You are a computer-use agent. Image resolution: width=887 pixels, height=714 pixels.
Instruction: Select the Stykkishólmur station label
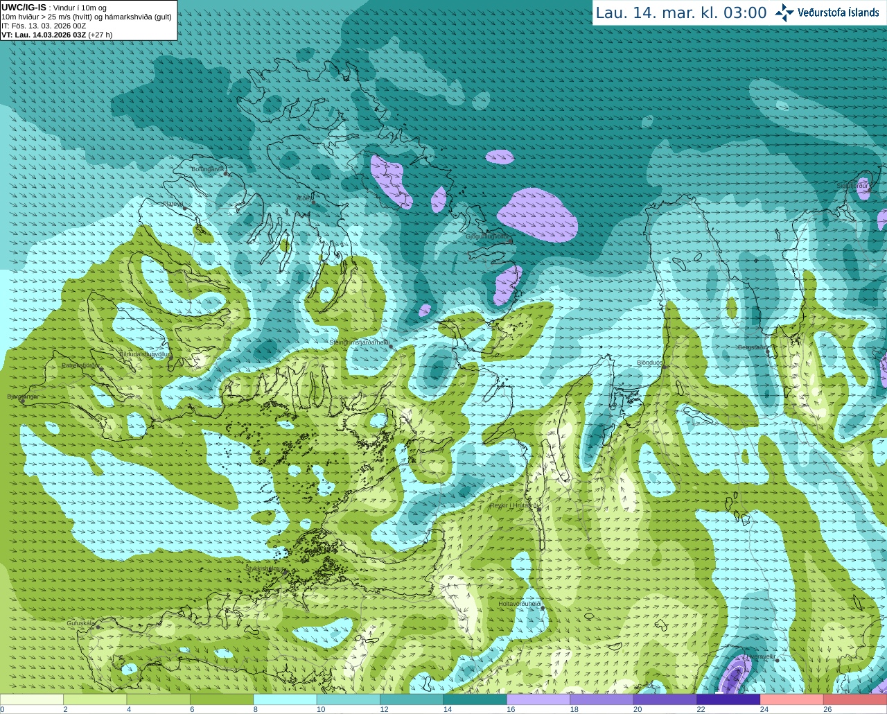pos(265,568)
